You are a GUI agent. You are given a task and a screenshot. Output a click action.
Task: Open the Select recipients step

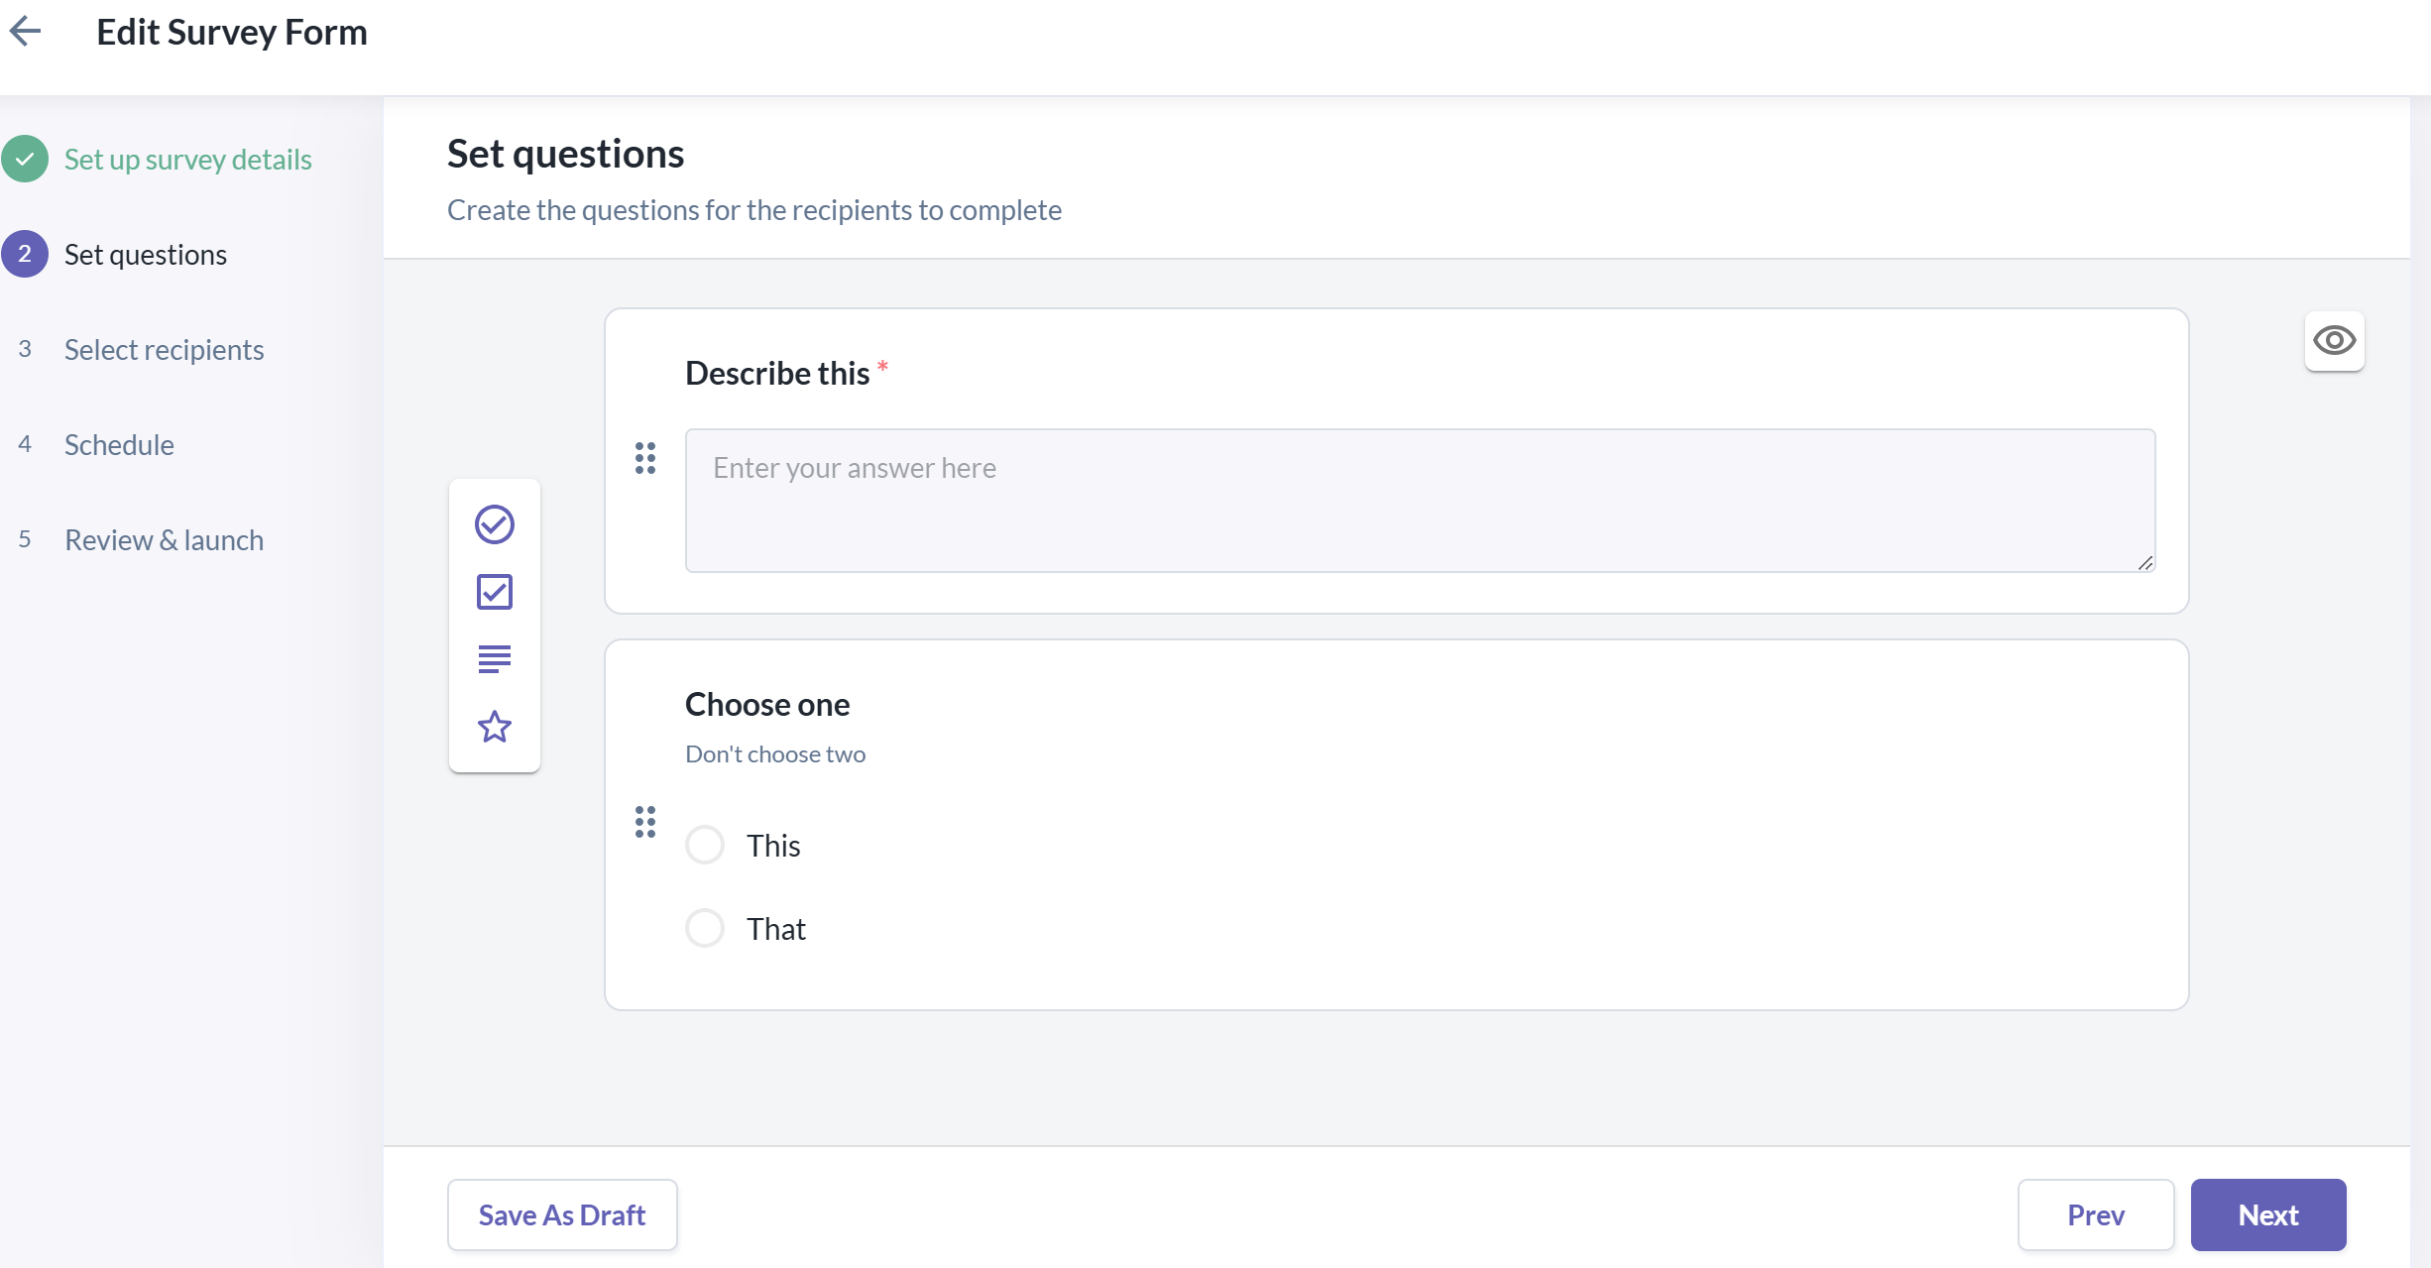pos(164,350)
